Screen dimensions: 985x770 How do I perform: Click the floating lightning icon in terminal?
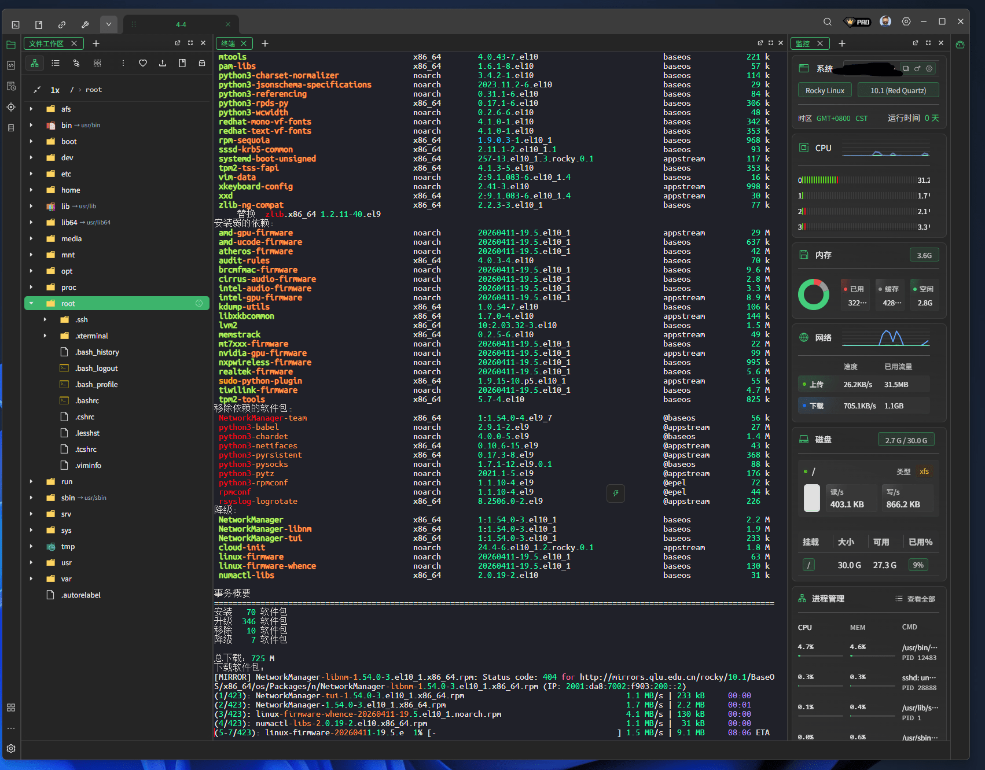[x=615, y=493]
